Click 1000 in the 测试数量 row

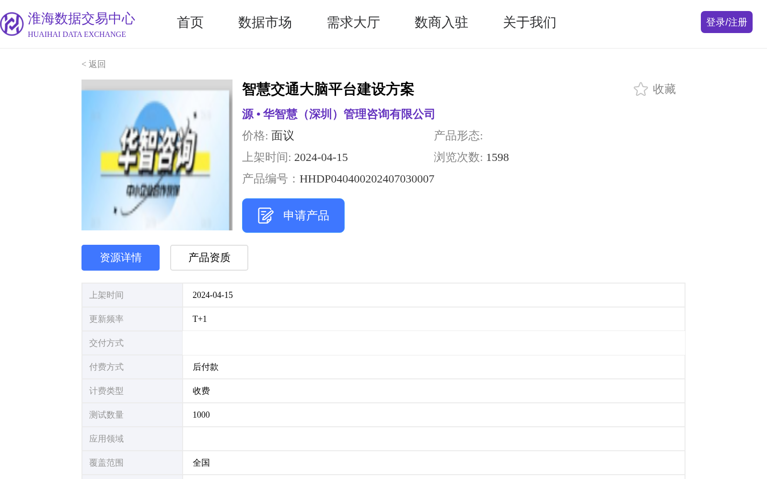201,415
